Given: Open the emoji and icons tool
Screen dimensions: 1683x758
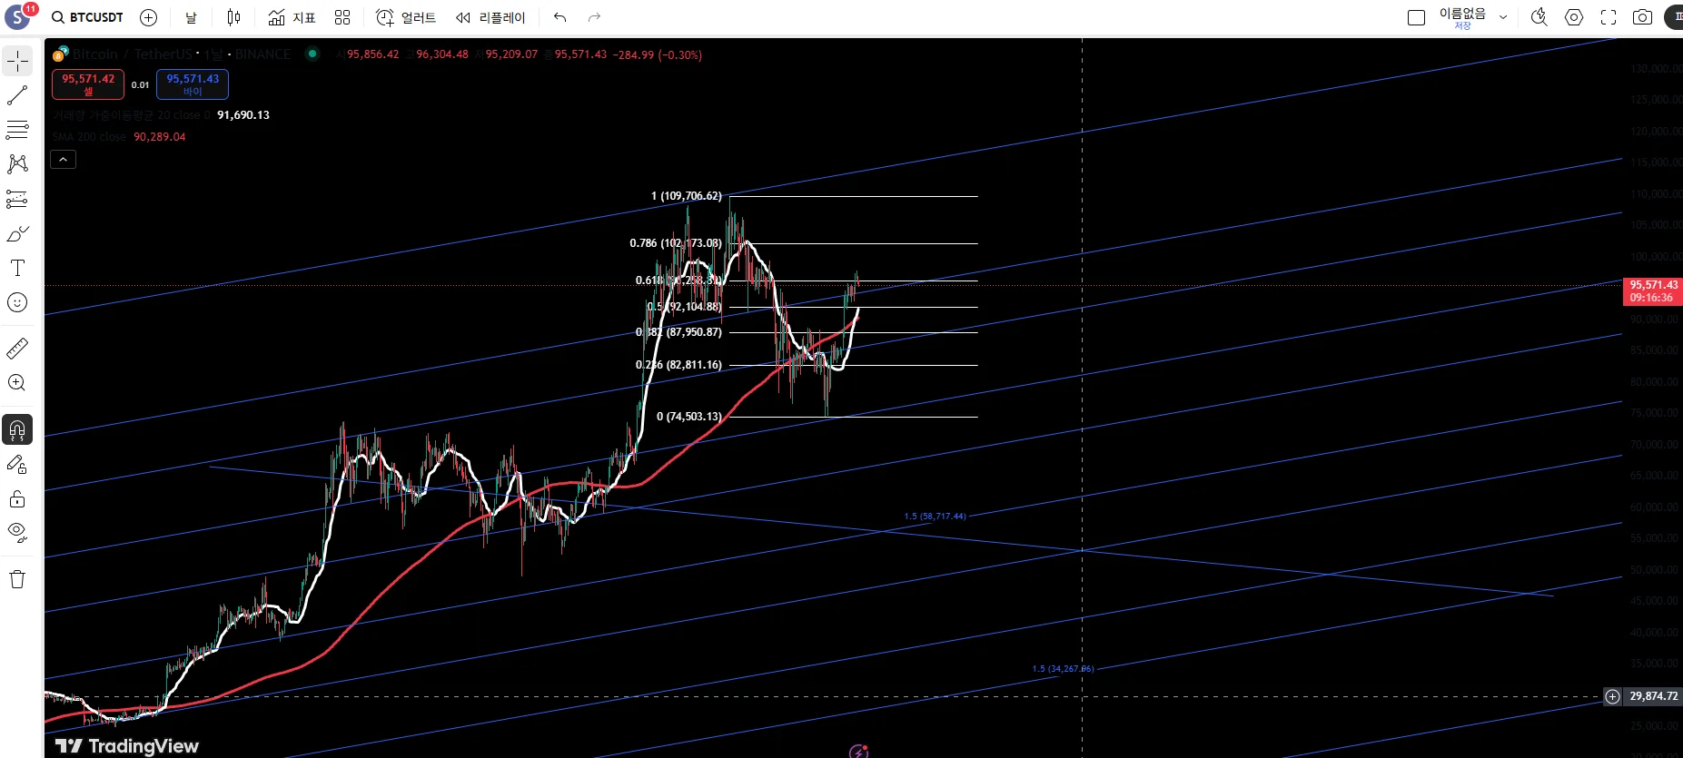Looking at the screenshot, I should [x=17, y=302].
